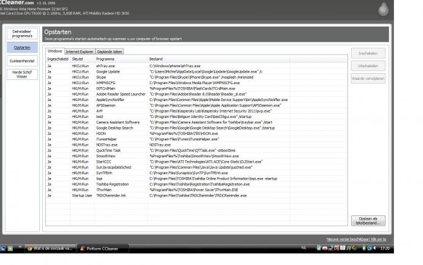Click the Inschakelen button
The height and width of the screenshot is (265, 423).
pos(368,53)
